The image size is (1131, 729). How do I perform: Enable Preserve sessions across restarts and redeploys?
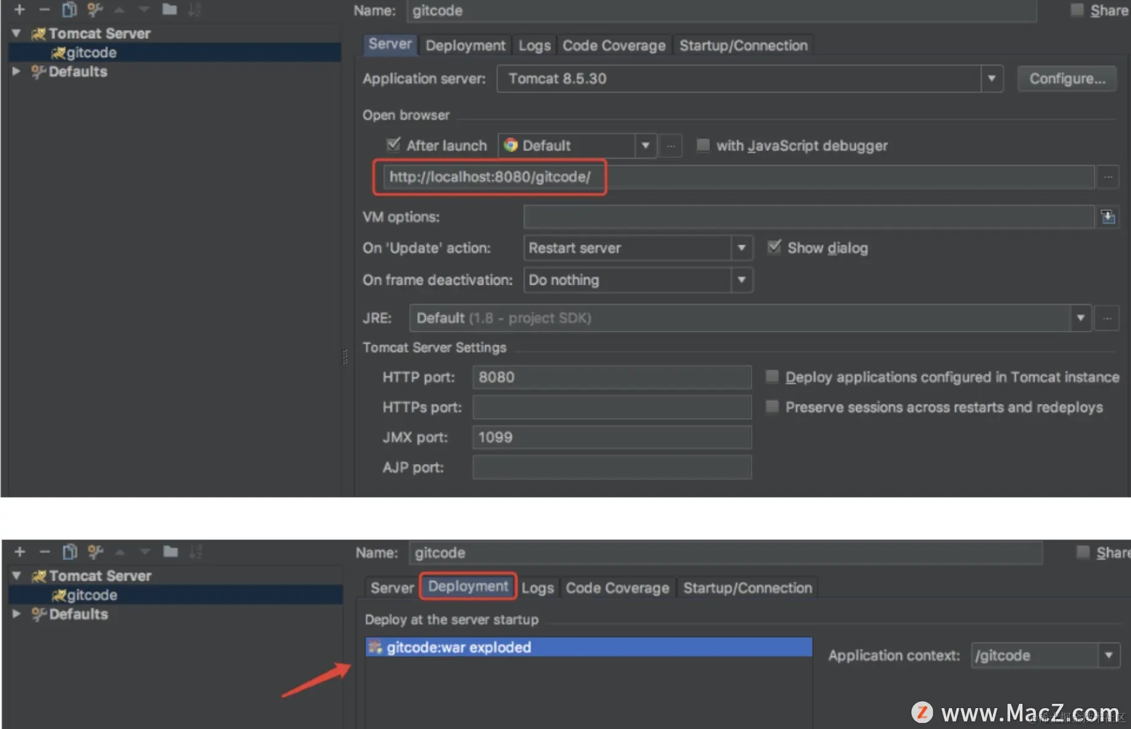pos(772,406)
